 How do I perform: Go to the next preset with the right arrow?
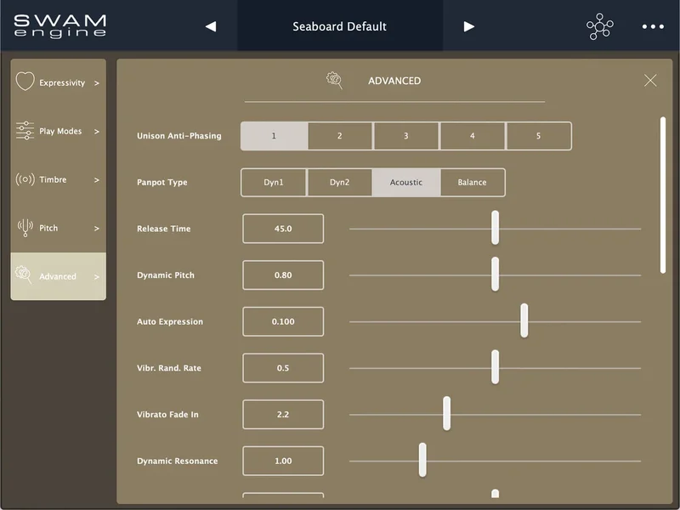point(469,26)
